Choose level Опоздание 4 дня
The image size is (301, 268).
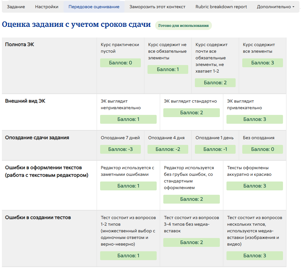coord(166,138)
